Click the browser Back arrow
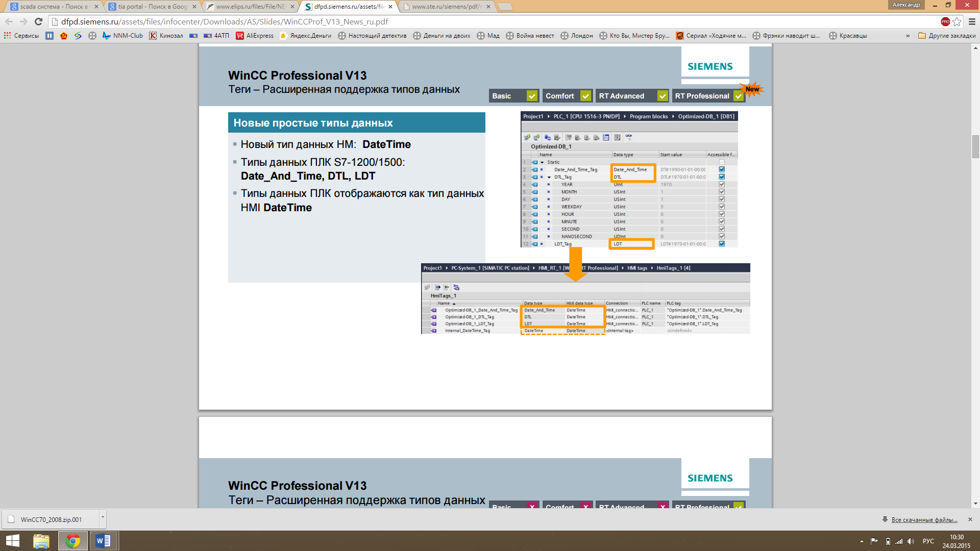Image resolution: width=980 pixels, height=551 pixels. 9,21
